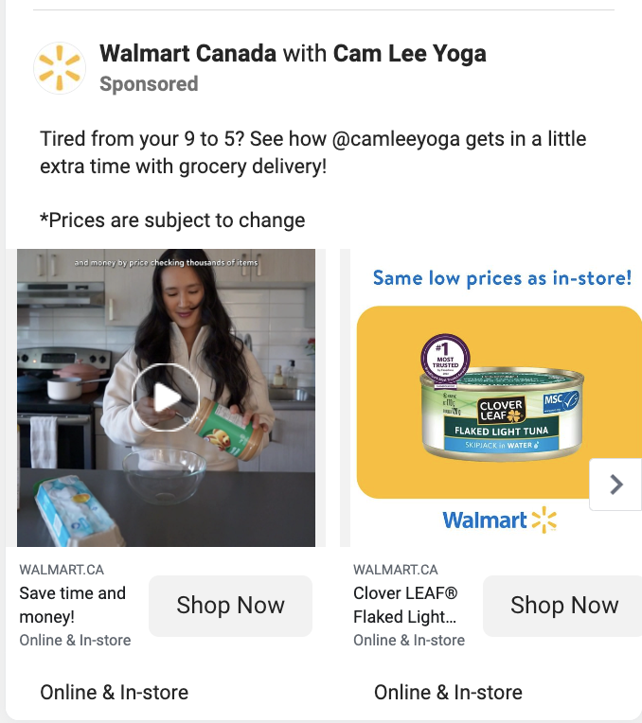Click the Walmart logo on the tuna card
Image resolution: width=642 pixels, height=723 pixels.
(x=500, y=520)
